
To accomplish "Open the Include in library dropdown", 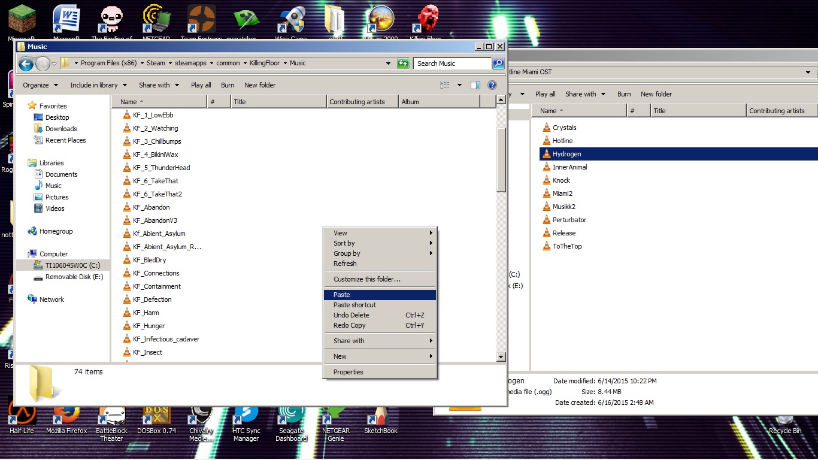I will pyautogui.click(x=98, y=85).
